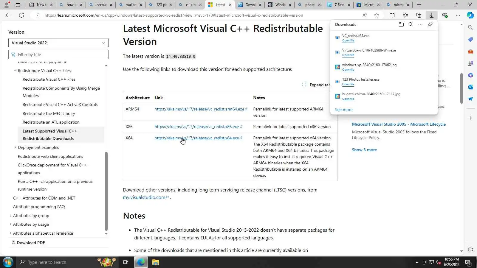Open Windows Start menu
The image size is (477, 268).
point(8,262)
